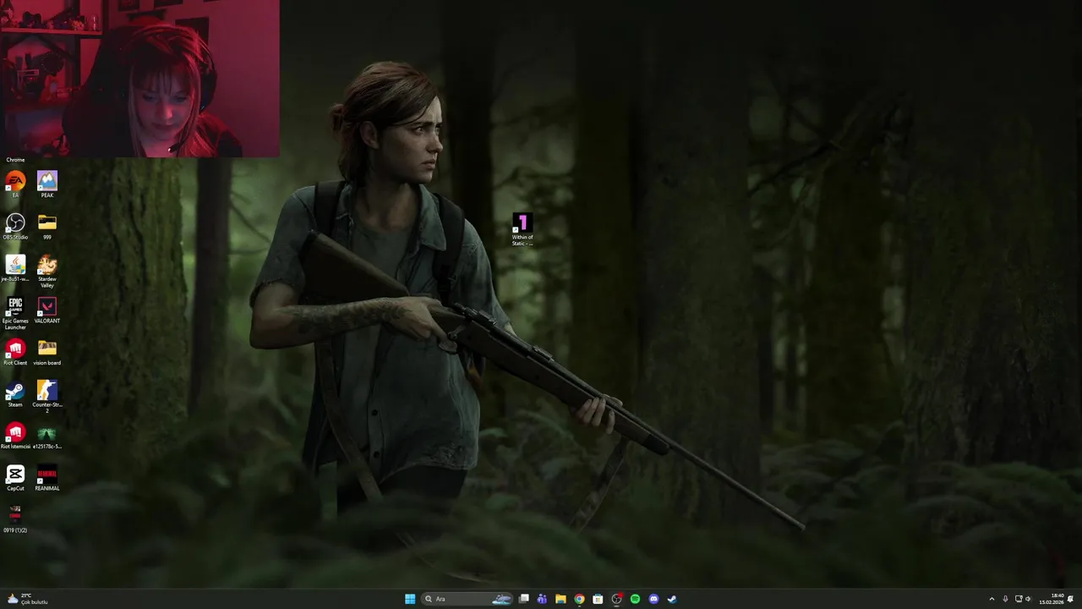Open the Windows Start menu
Viewport: 1082px width, 609px height.
click(x=410, y=599)
